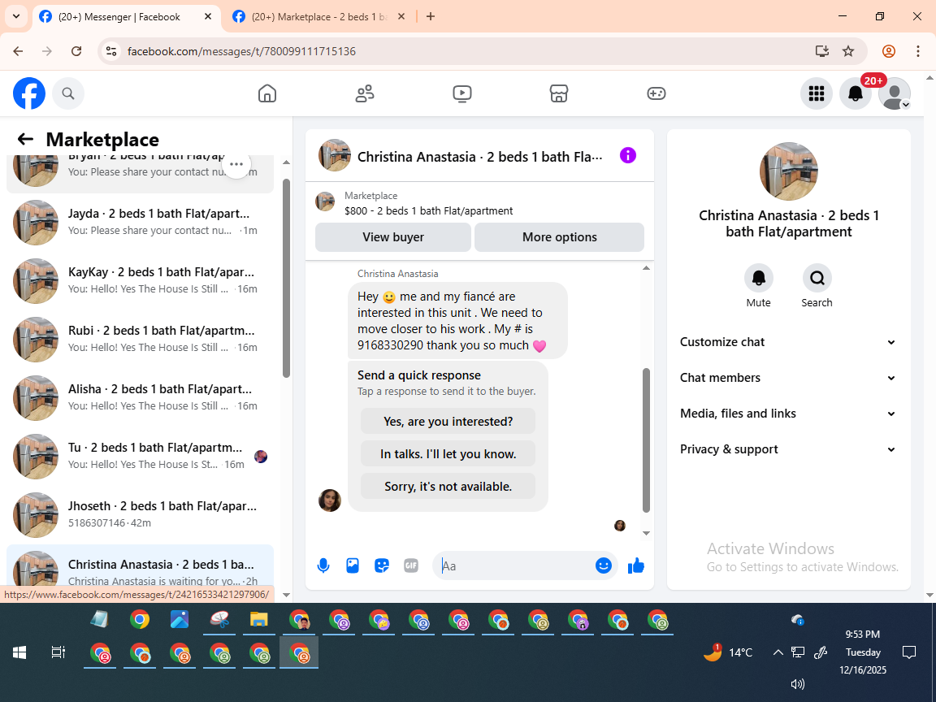Mute this chat with bell icon
Screen dimensions: 936x702
[x=759, y=278]
